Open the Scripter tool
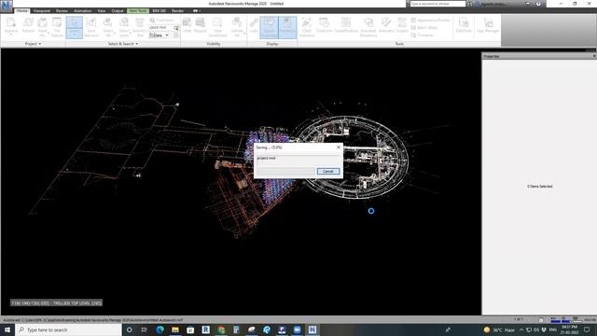 [402, 25]
